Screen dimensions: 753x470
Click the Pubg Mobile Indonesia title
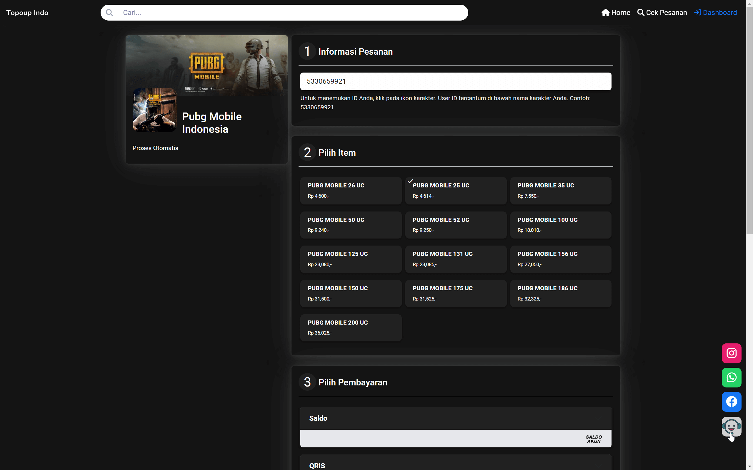(x=211, y=123)
